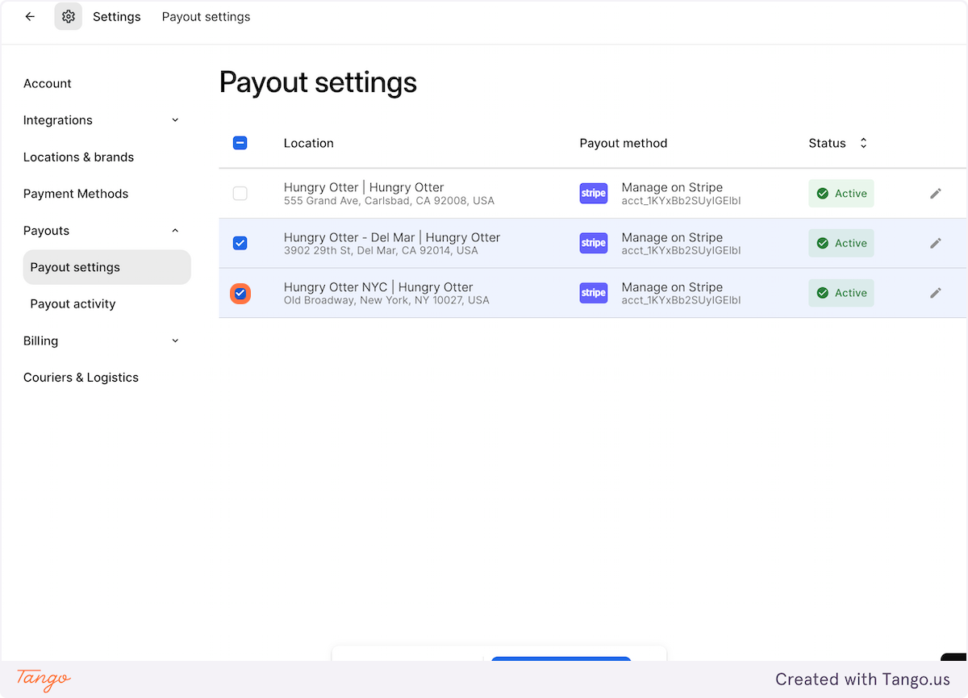
Task: Edit the Hungry Otter payout method with the pencil icon
Action: pyautogui.click(x=936, y=193)
